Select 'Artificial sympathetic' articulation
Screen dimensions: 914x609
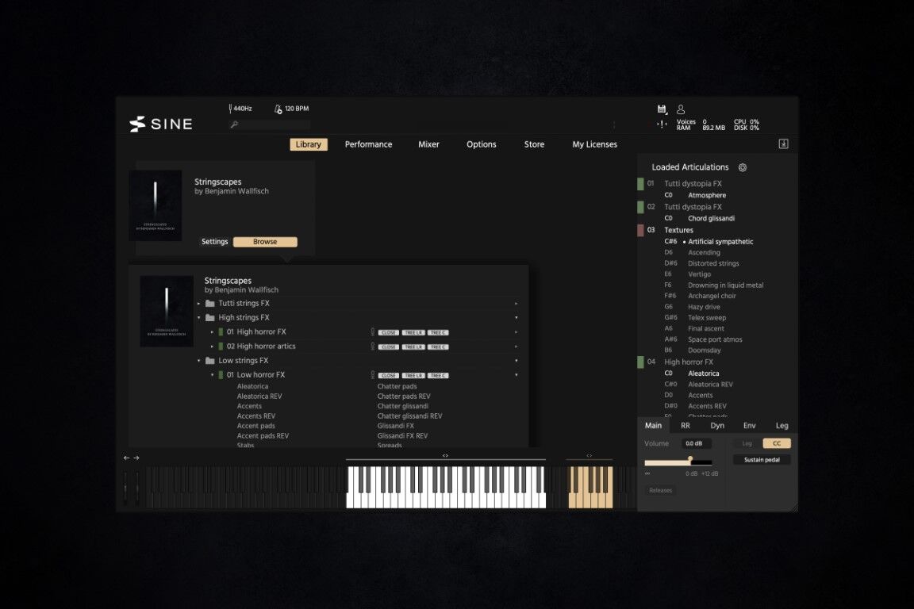point(720,241)
